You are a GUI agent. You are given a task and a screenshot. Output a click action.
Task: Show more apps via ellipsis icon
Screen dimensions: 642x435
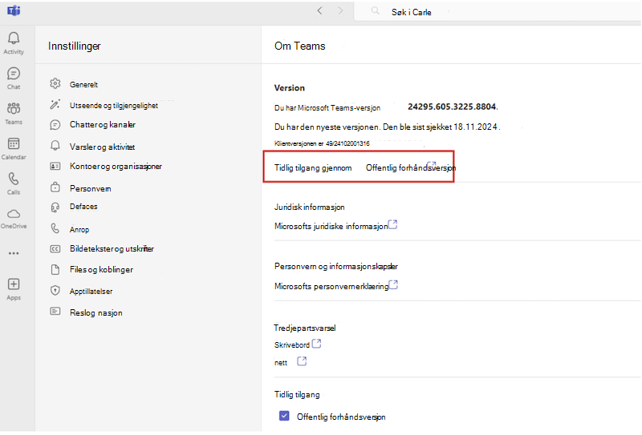(14, 253)
